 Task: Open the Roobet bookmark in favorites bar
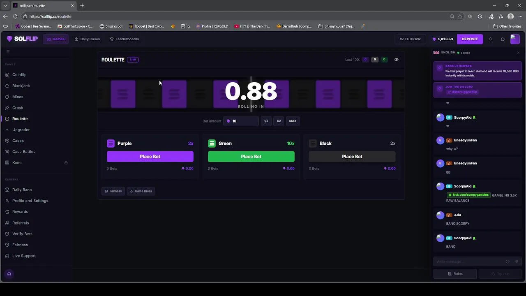coord(146,26)
